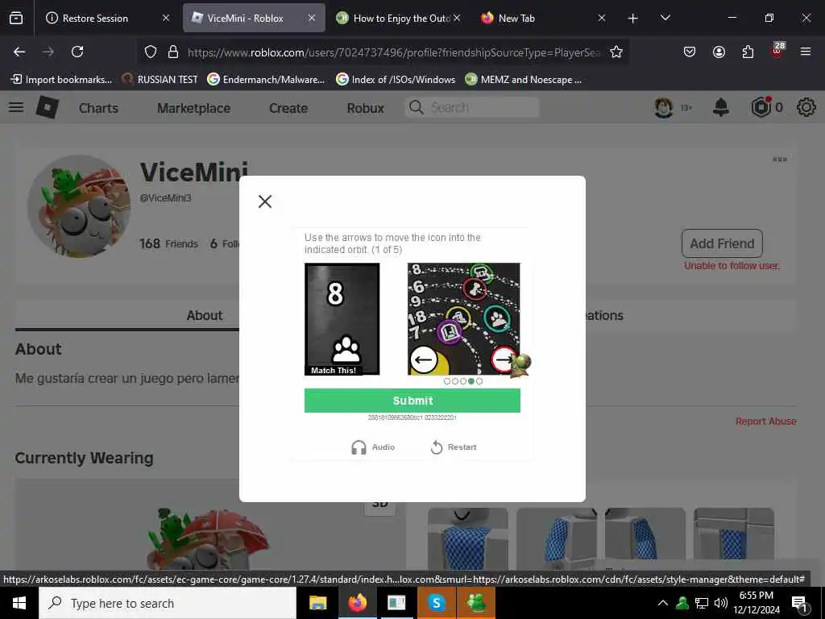Open the Roblox hamburger side menu
The image size is (825, 619).
pos(16,107)
